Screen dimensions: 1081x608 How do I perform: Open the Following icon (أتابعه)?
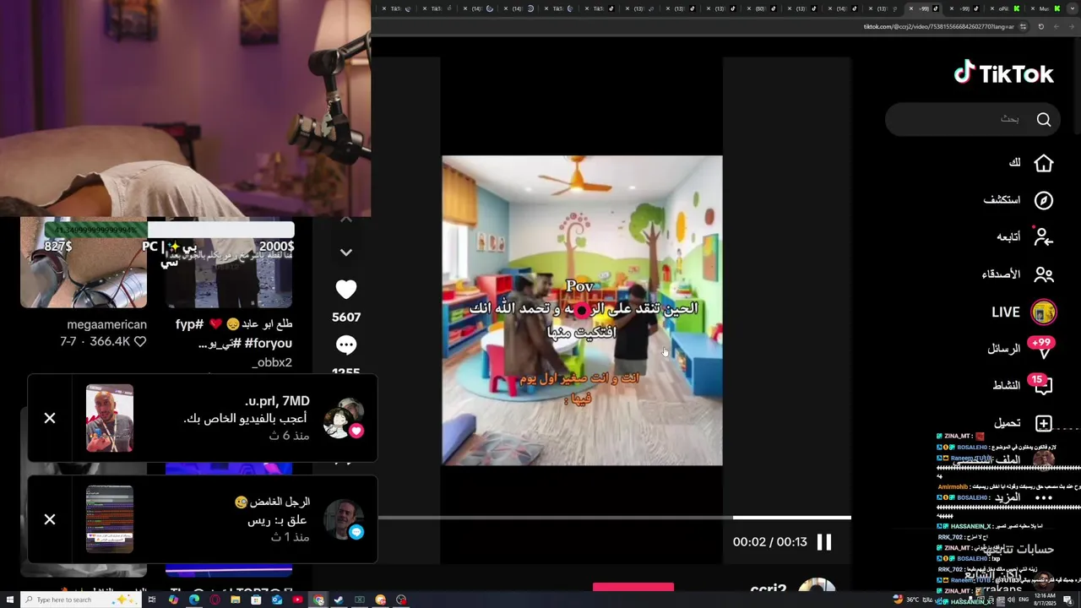click(1044, 237)
